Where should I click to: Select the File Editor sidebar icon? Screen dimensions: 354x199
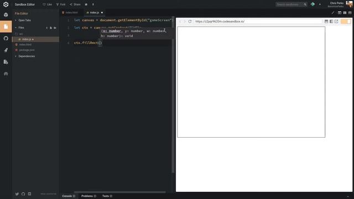[6, 27]
